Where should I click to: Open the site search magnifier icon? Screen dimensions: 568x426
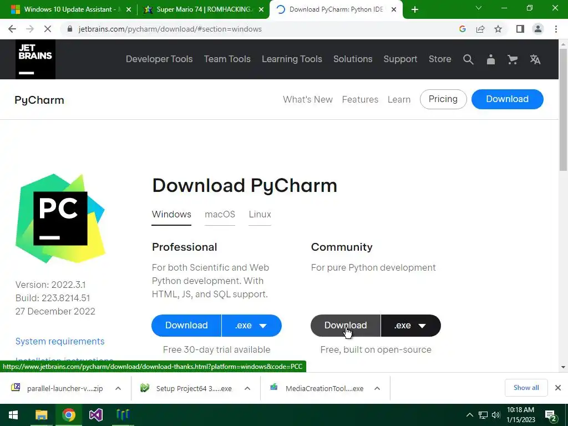(468, 59)
